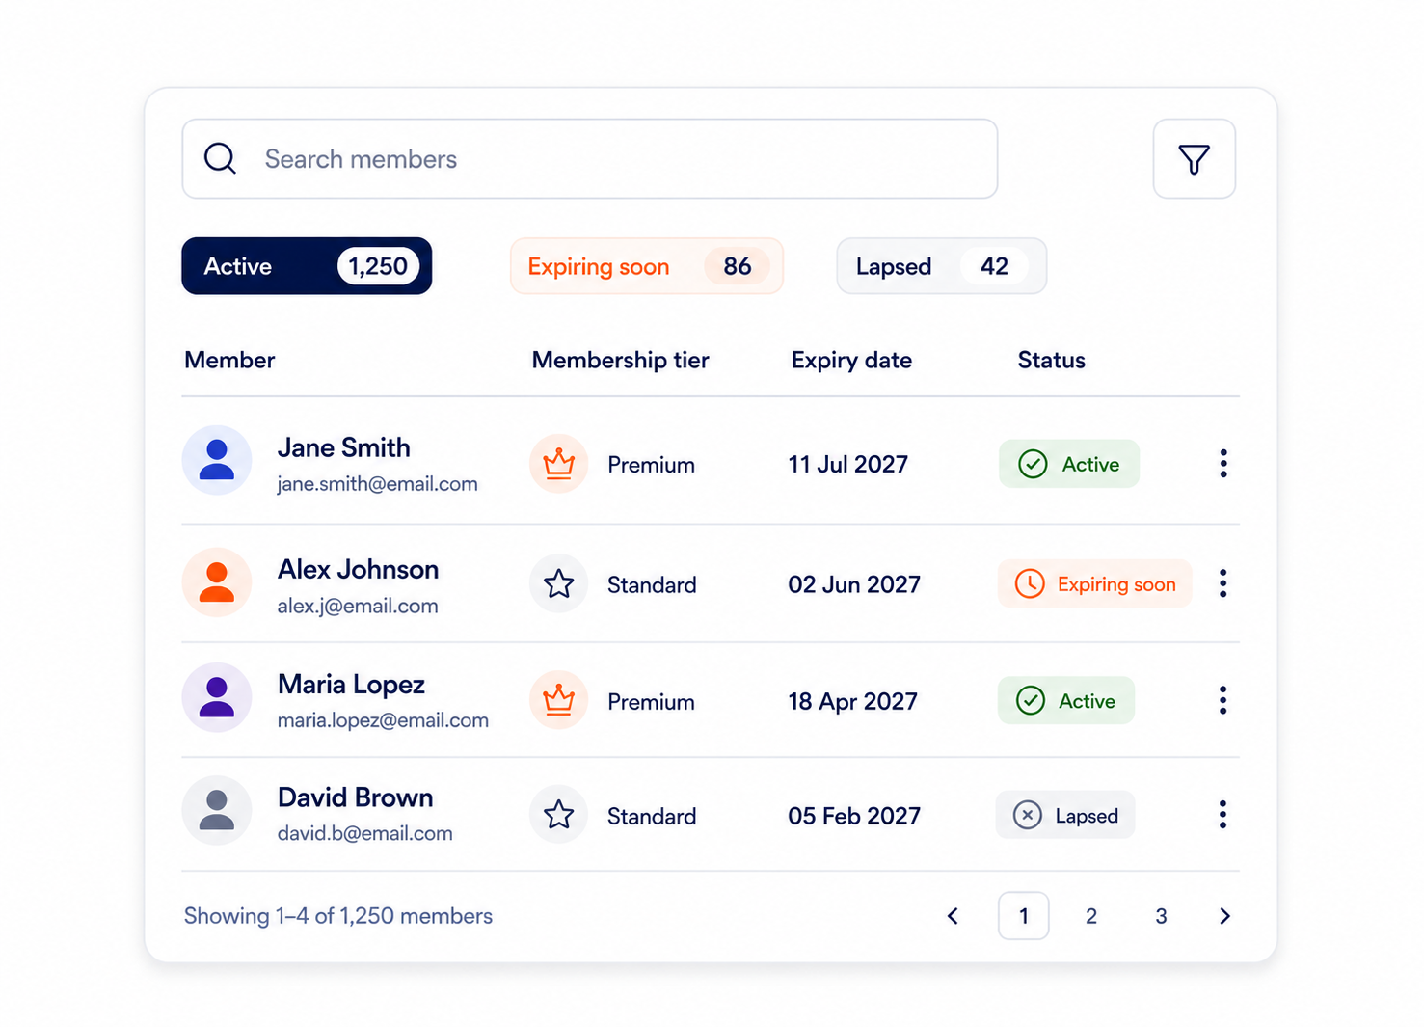Click the name David Brown
This screenshot has width=1424, height=1027.
point(355,797)
